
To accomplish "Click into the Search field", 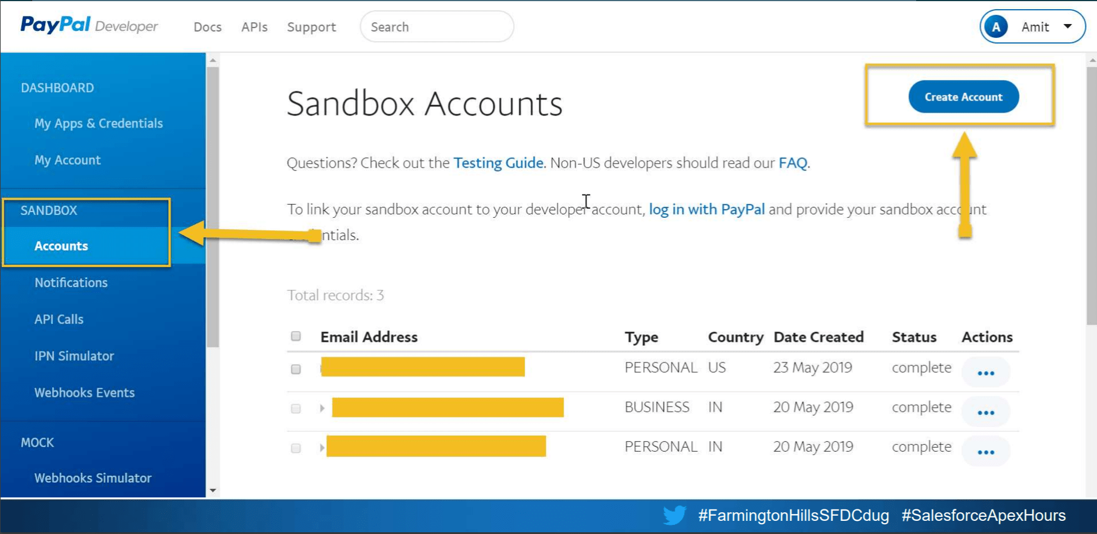I will (x=437, y=27).
